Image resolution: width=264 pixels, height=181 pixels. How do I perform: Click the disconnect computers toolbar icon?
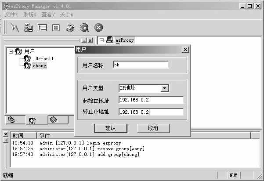[x=28, y=27]
